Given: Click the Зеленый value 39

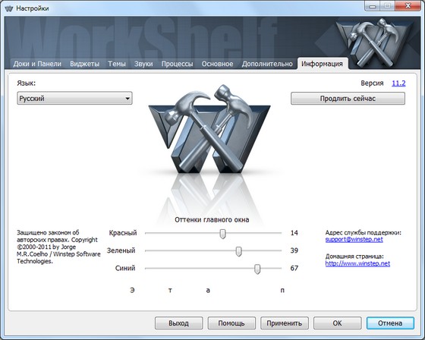Looking at the screenshot, I should point(294,250).
